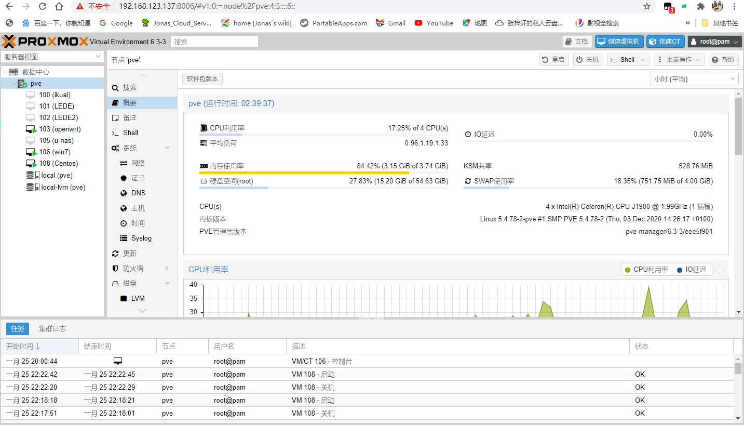This screenshot has height=425, width=744.
Task: Click the 软件包版本 button
Action: click(x=202, y=79)
